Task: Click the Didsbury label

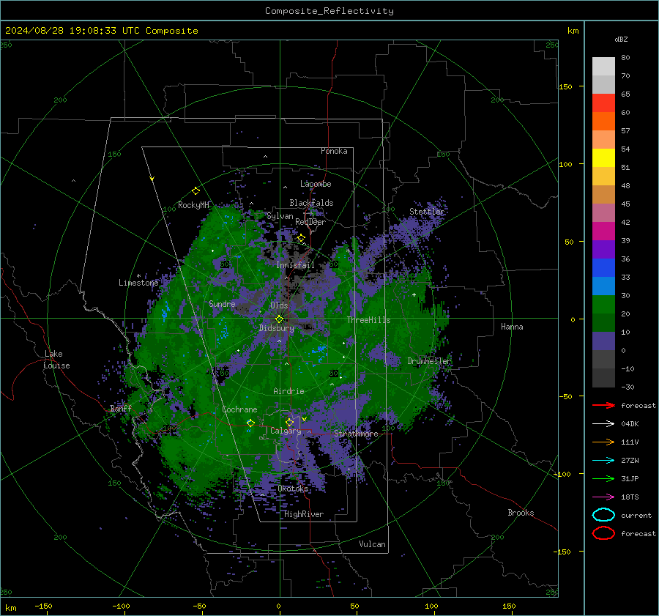Action: [x=276, y=328]
